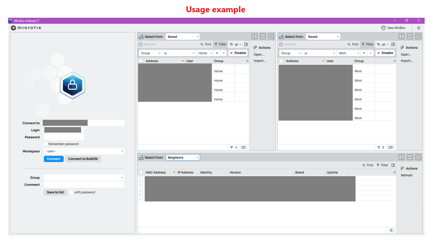Click Open... in Home panel Actions
The image size is (433, 244).
click(259, 55)
